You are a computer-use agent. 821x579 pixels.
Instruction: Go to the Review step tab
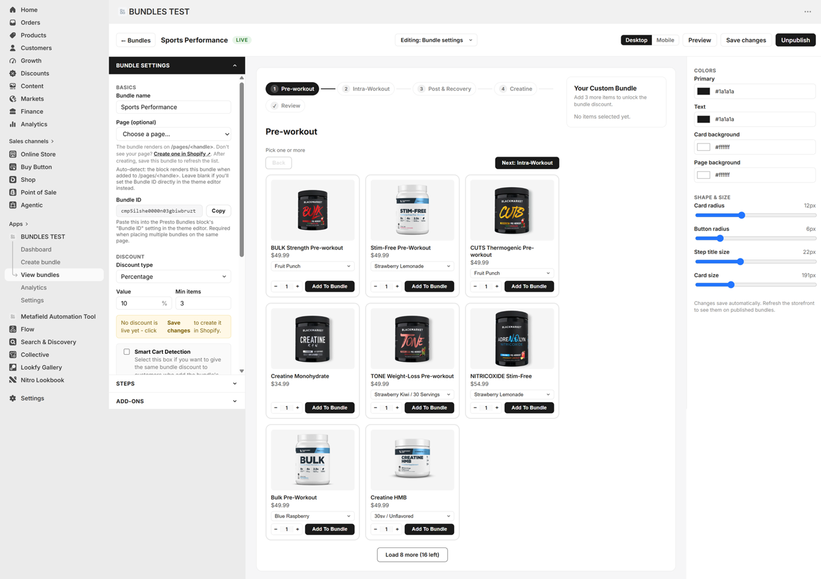(285, 105)
